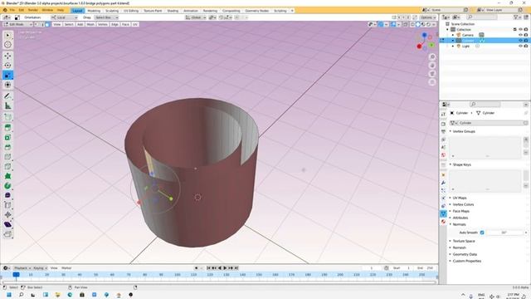Viewport: 531px width, 299px height.
Task: Click frame 100 on the timeline ruler
Action: pyautogui.click(x=177, y=275)
